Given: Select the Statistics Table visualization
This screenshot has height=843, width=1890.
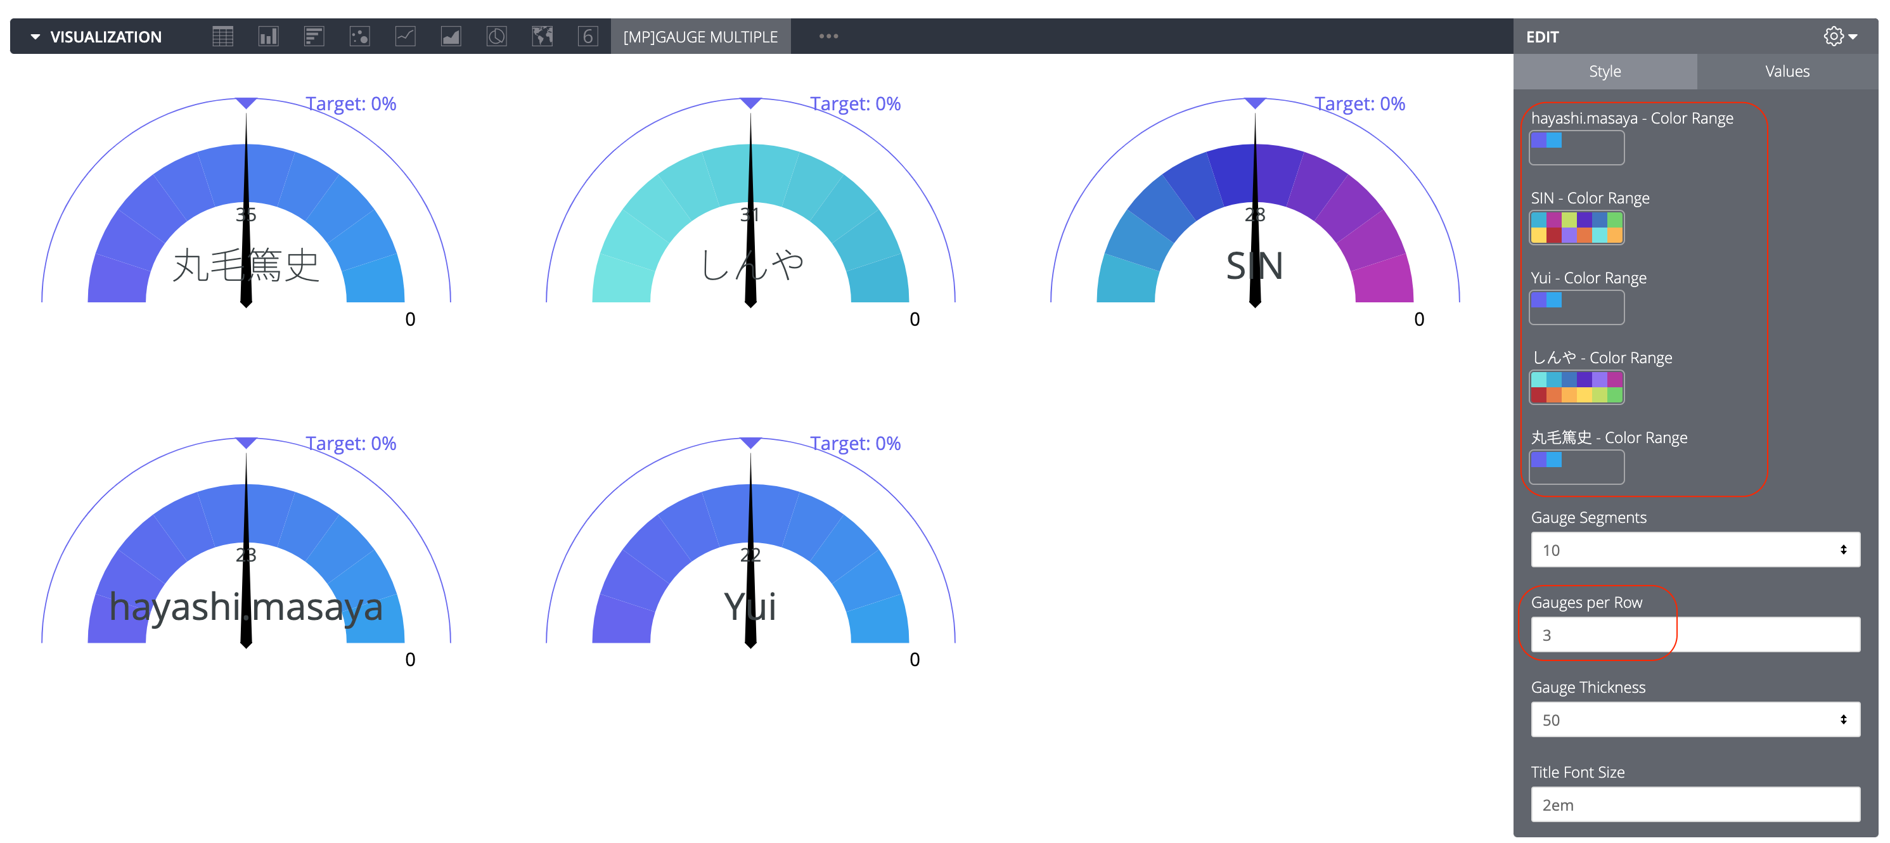Looking at the screenshot, I should [222, 36].
